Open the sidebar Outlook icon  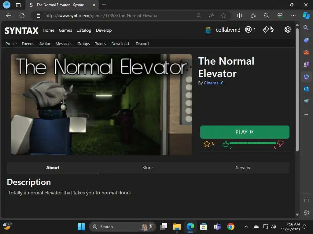coord(306,89)
